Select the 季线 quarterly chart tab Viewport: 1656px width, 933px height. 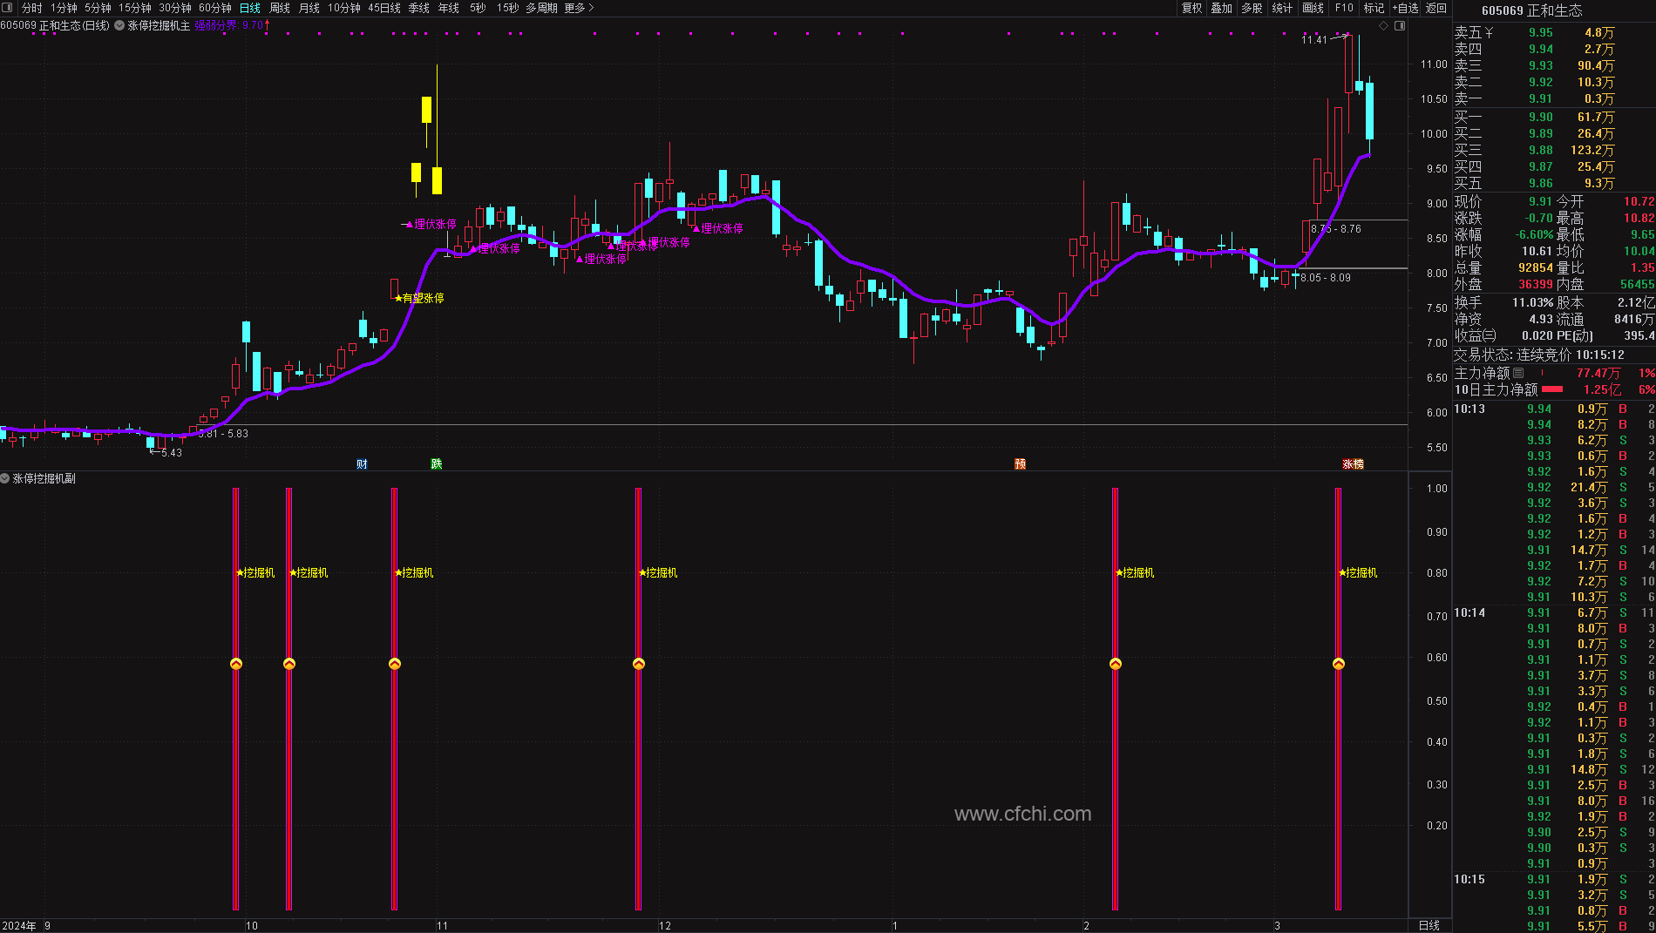pyautogui.click(x=419, y=8)
